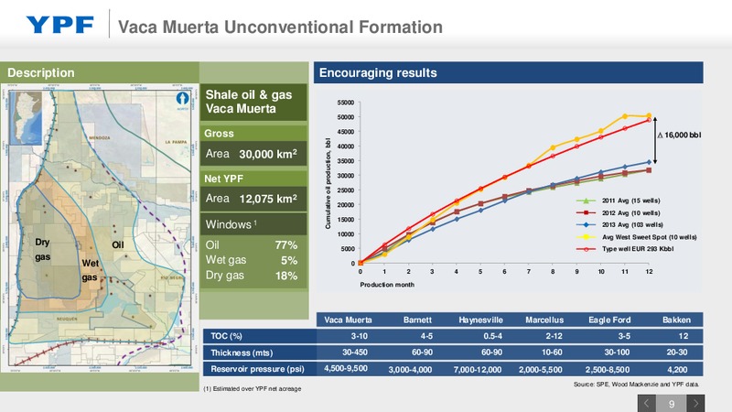This screenshot has width=732, height=412.
Task: Select the 'Thickness (mts)' row label
Action: (x=242, y=352)
